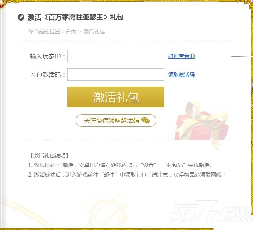
Task: Click the instruction line about ios用户激活
Action: coord(120,165)
